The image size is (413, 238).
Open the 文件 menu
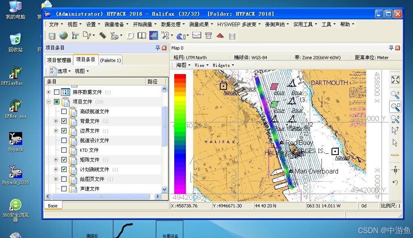56,24
